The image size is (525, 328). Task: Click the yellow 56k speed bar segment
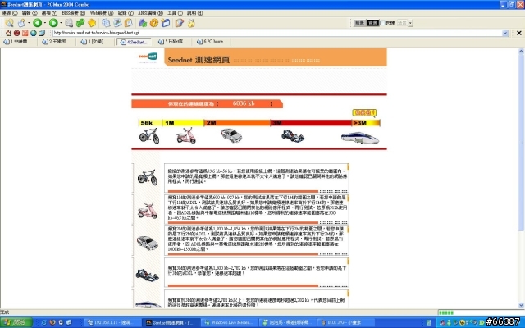pos(150,123)
